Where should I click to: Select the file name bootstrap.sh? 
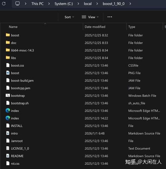point(20,103)
